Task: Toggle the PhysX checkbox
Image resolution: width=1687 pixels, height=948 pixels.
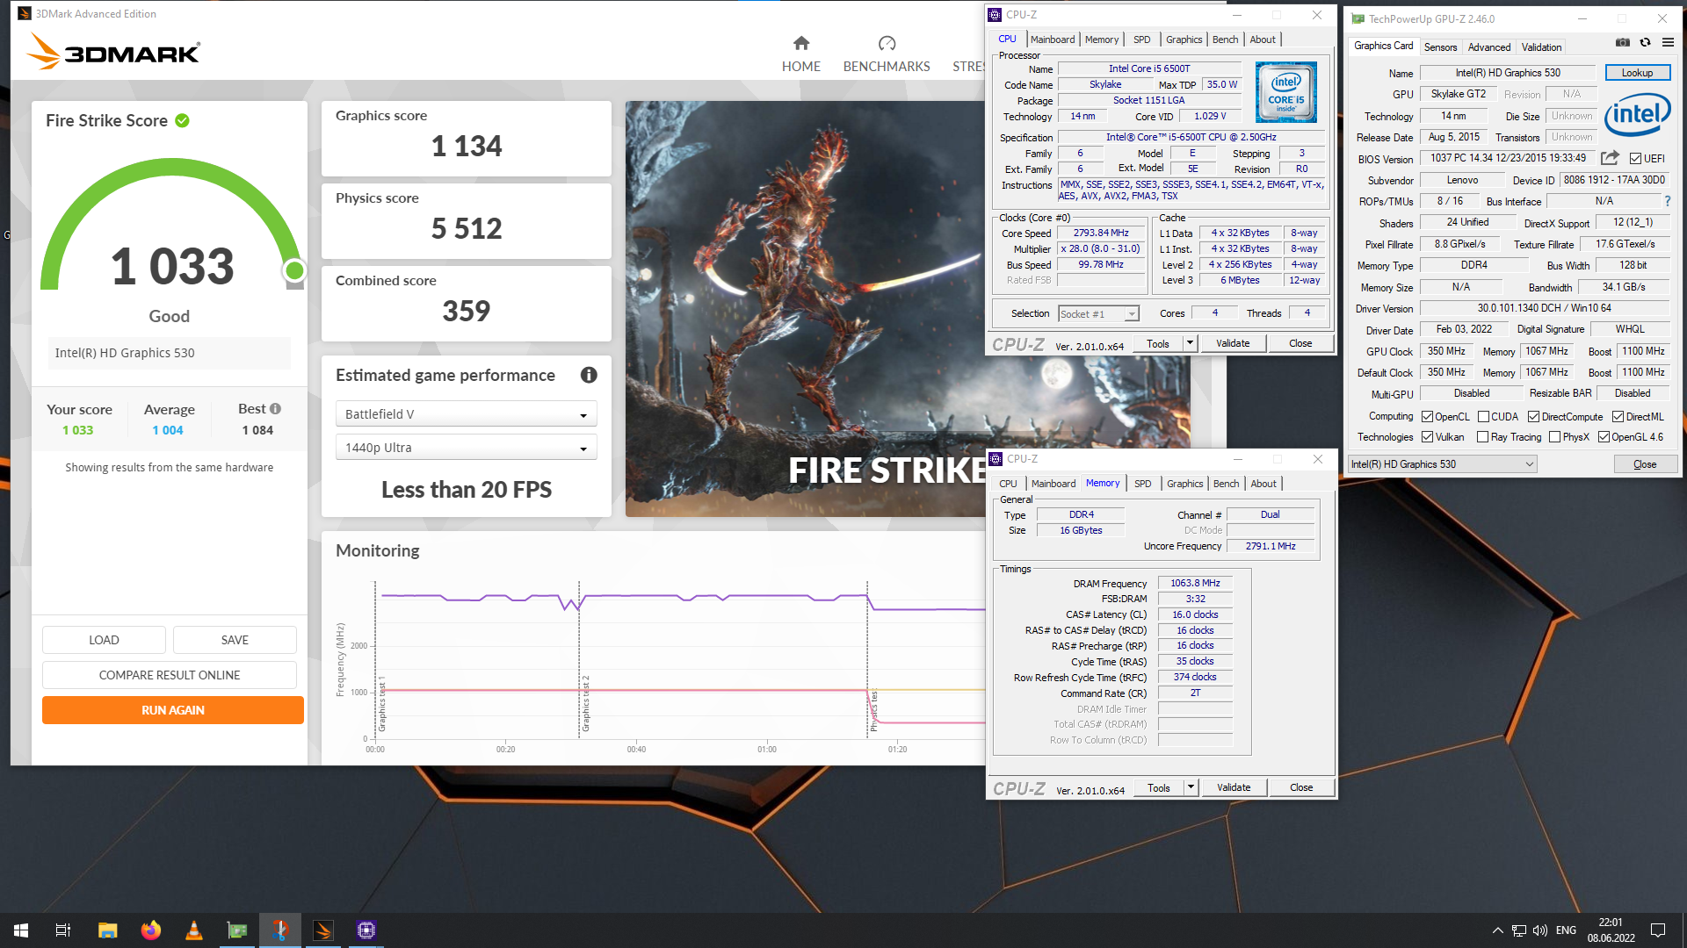Action: coord(1555,437)
